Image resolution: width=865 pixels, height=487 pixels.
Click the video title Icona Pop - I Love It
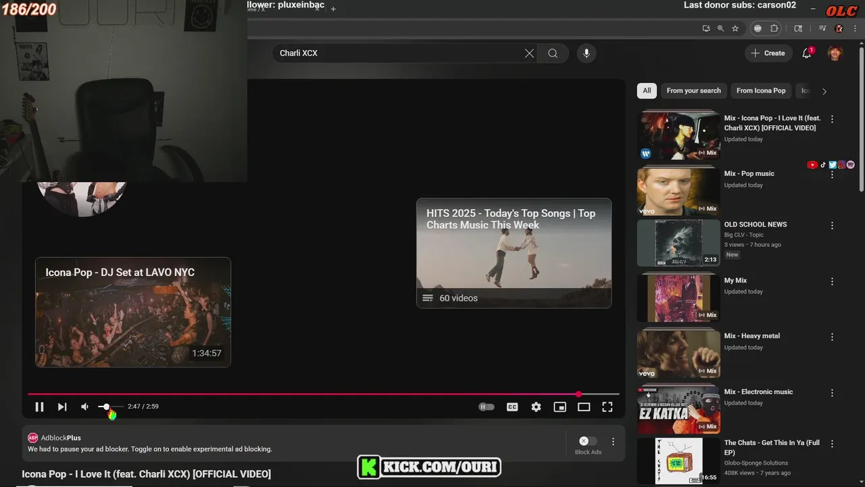tap(147, 474)
